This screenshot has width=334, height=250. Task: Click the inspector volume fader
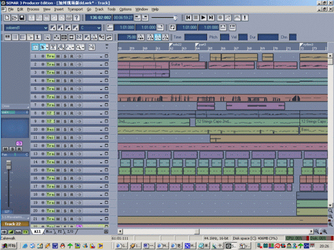(x=8, y=165)
